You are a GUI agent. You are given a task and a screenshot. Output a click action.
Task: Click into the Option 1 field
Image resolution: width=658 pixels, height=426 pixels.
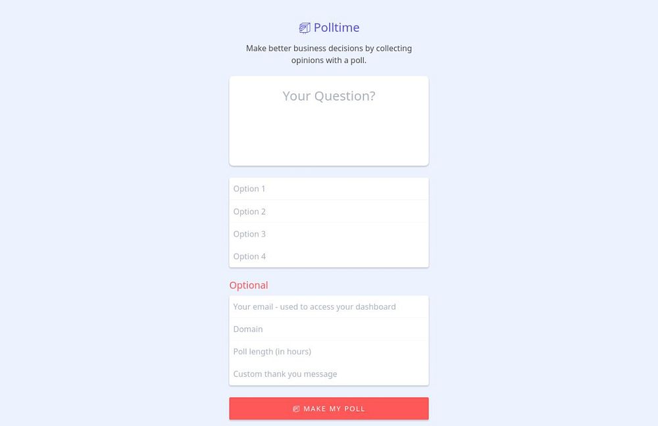click(328, 189)
